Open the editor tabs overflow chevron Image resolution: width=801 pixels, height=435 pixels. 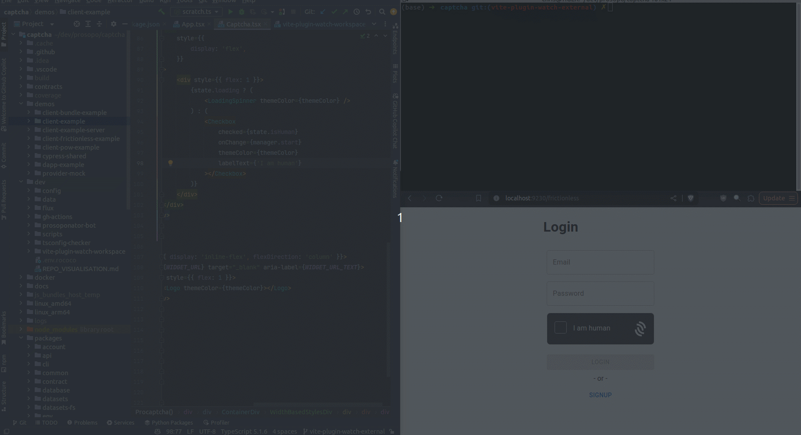[374, 24]
